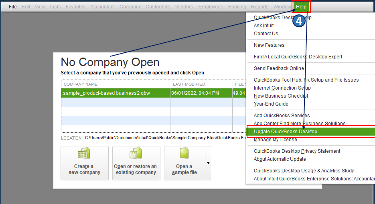Click the company file LOCATION path text

tap(165, 138)
